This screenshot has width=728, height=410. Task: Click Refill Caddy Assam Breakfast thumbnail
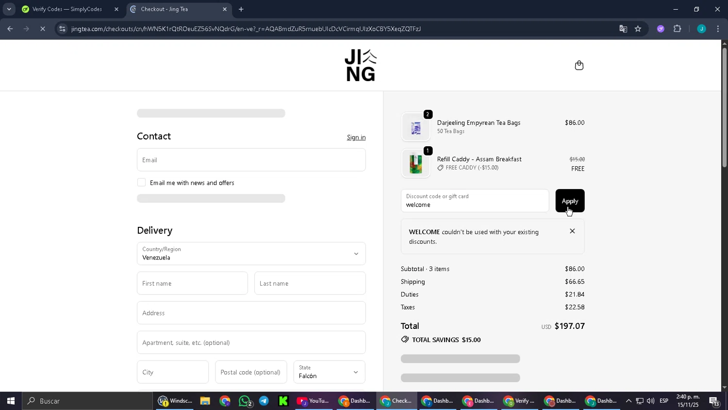pyautogui.click(x=416, y=163)
